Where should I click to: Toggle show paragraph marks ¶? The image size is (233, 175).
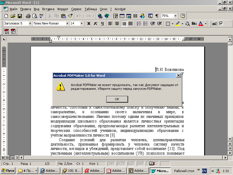(x=157, y=16)
